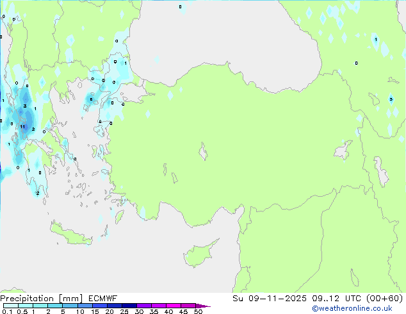Screen dimensions: 406x314
Task: Click the 35–40 mm legend color swatch
Action: click(159, 306)
